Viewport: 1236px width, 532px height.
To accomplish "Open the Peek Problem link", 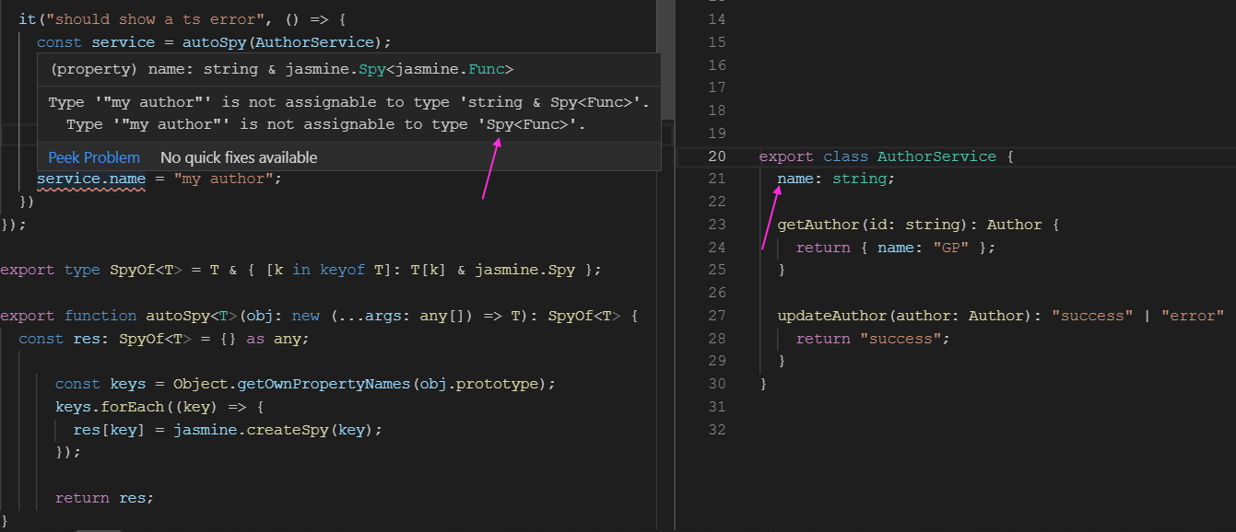I will pos(94,157).
